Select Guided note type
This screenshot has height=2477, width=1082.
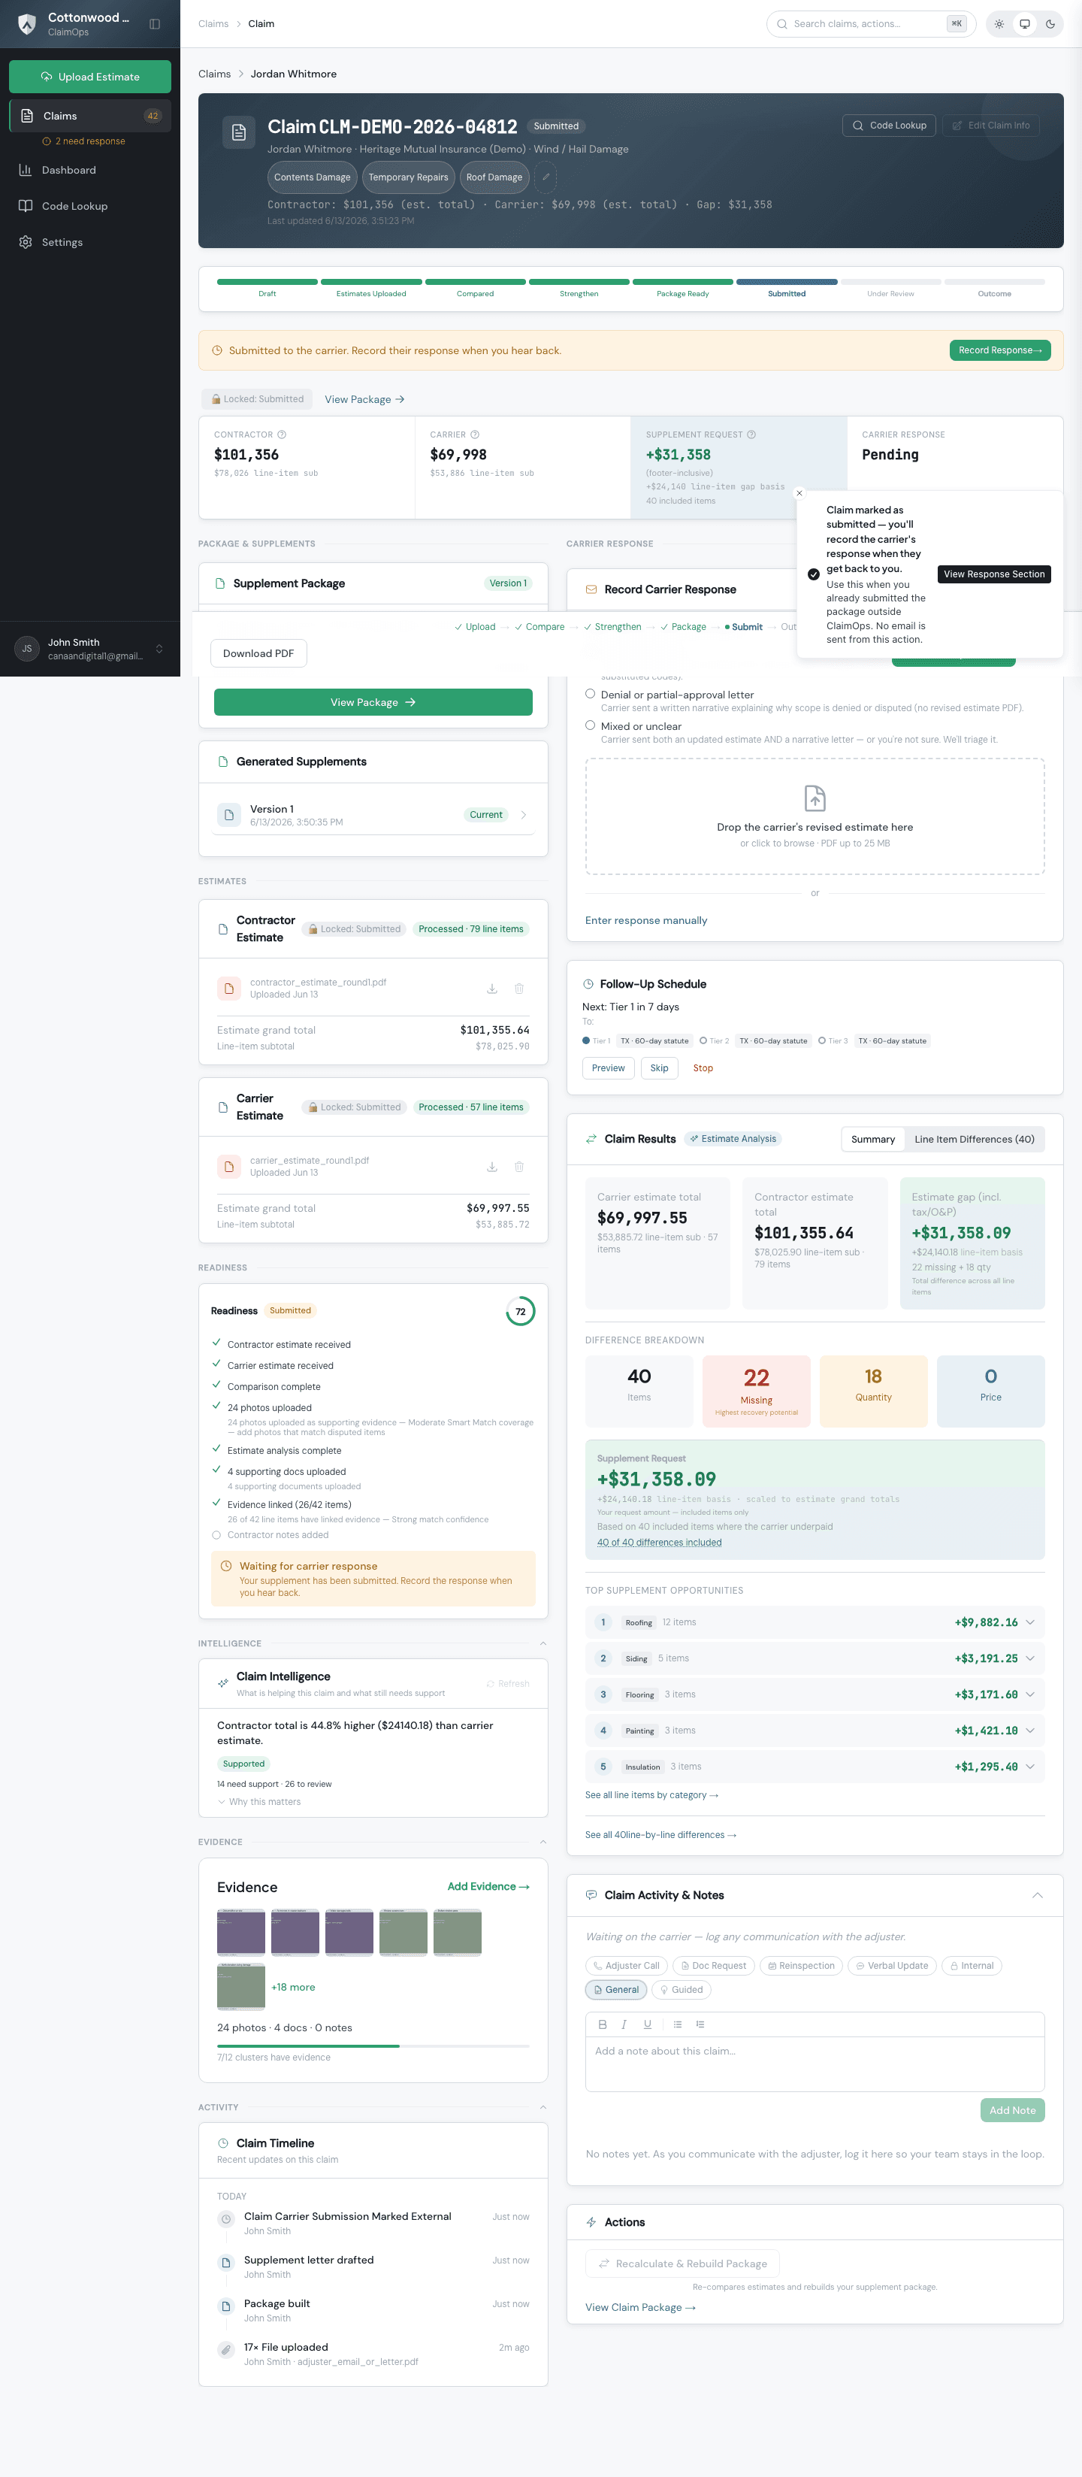click(x=682, y=1989)
